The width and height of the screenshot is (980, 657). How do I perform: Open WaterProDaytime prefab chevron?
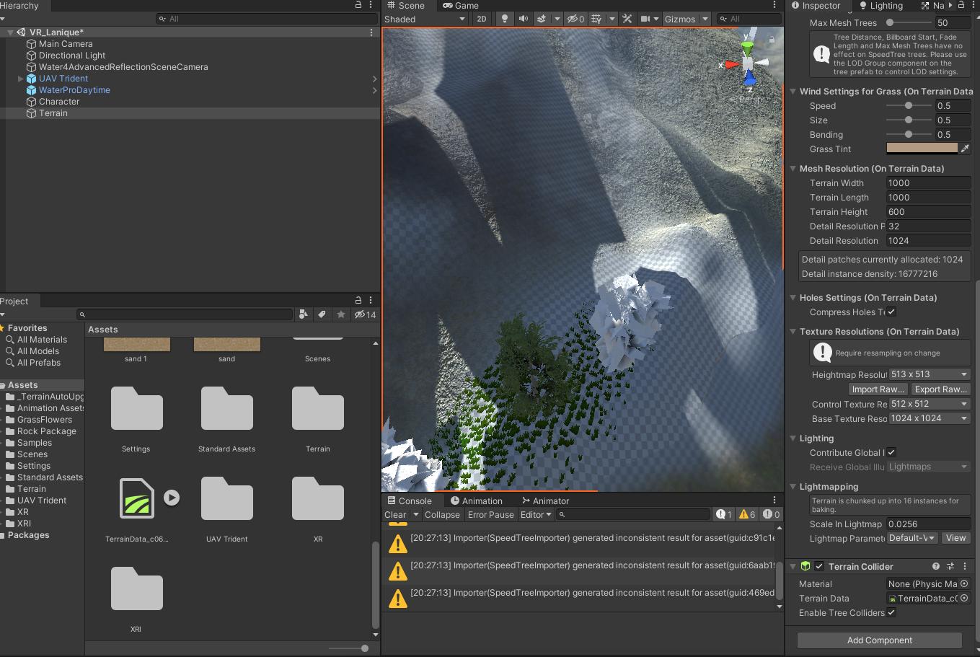[374, 90]
